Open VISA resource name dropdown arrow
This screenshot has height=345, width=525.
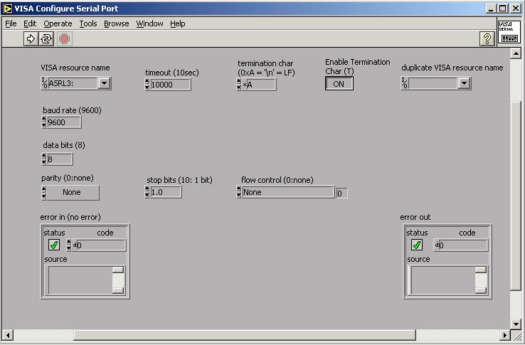[104, 83]
